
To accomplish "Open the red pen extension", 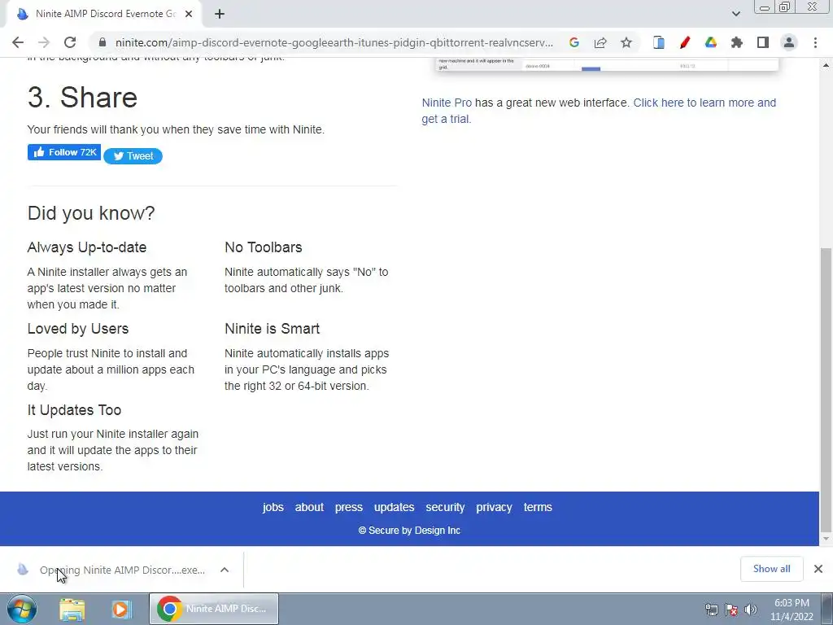I will 684,42.
